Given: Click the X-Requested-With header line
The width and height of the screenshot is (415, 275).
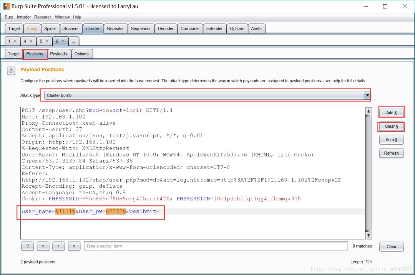Looking at the screenshot, I should click(75, 148).
